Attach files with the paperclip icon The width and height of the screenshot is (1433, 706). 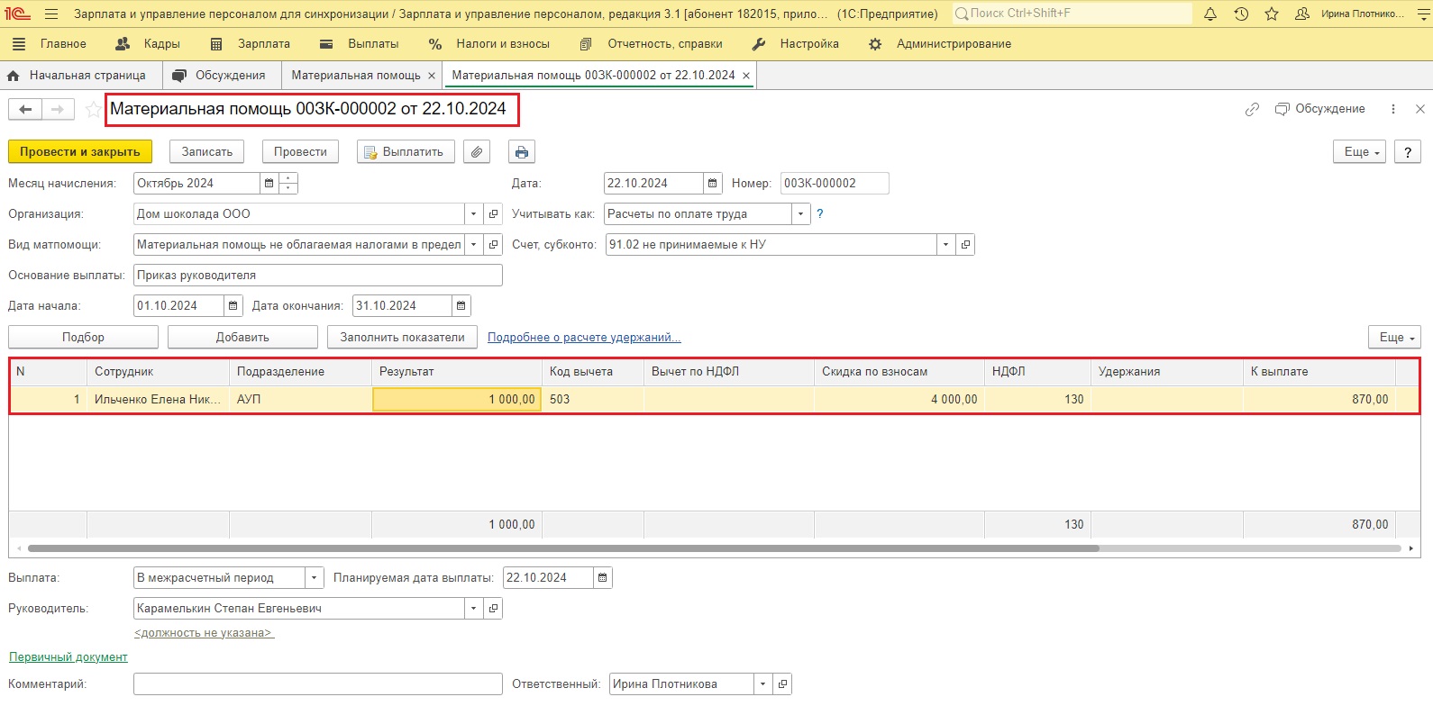point(477,152)
